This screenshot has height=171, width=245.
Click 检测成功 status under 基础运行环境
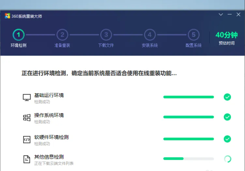(42, 102)
